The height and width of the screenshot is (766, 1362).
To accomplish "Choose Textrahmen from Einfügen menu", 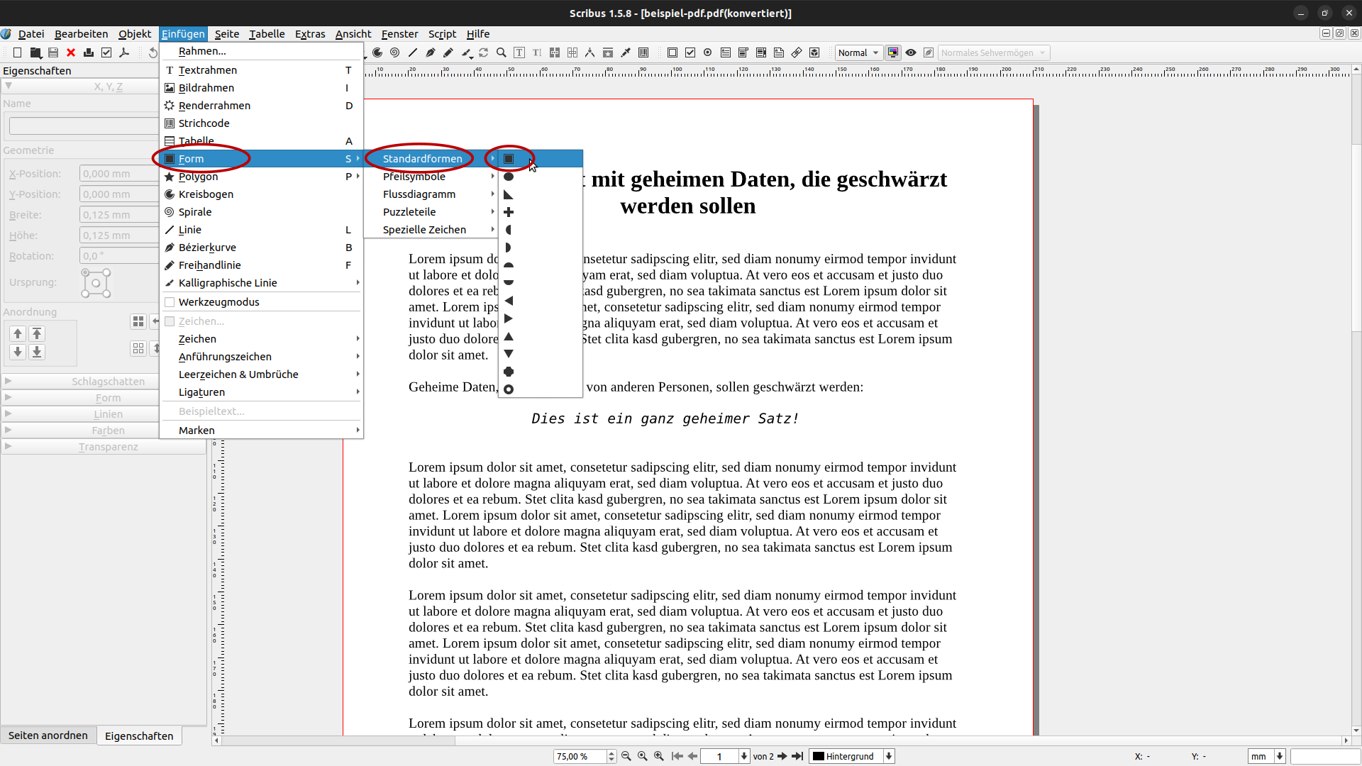I will click(x=208, y=70).
